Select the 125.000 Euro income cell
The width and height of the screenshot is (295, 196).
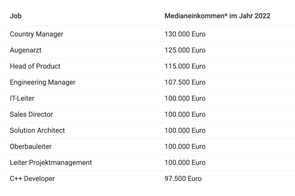tap(185, 50)
